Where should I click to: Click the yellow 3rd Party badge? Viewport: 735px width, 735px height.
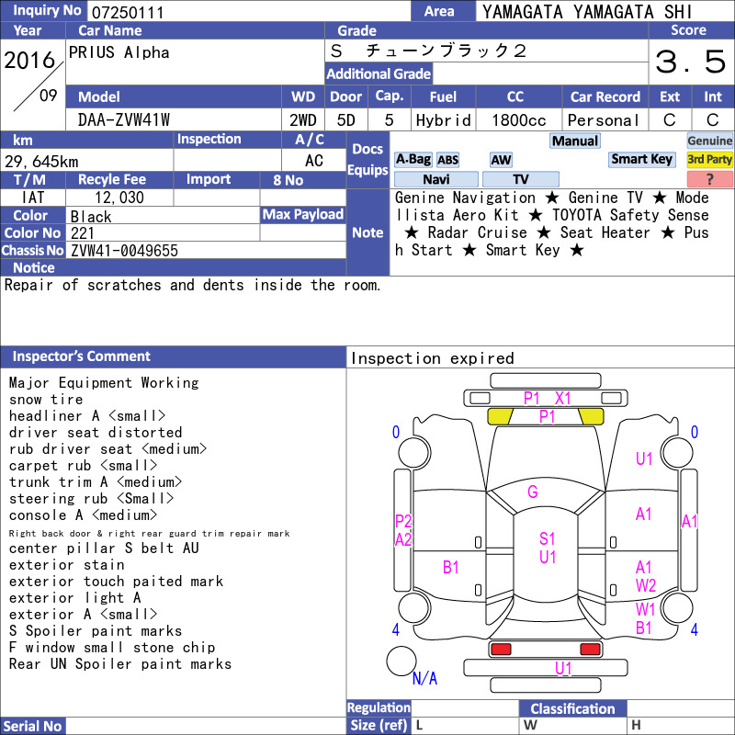pyautogui.click(x=709, y=159)
